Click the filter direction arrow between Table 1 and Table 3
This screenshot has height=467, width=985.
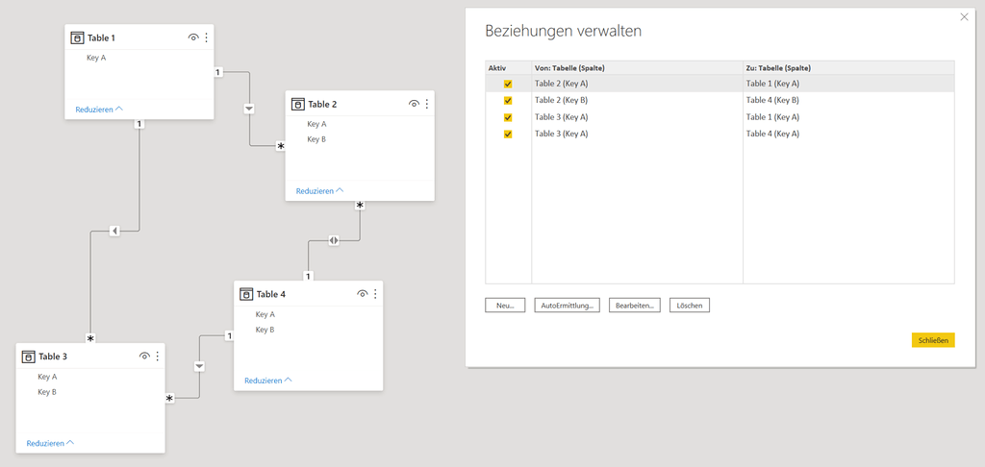[114, 231]
